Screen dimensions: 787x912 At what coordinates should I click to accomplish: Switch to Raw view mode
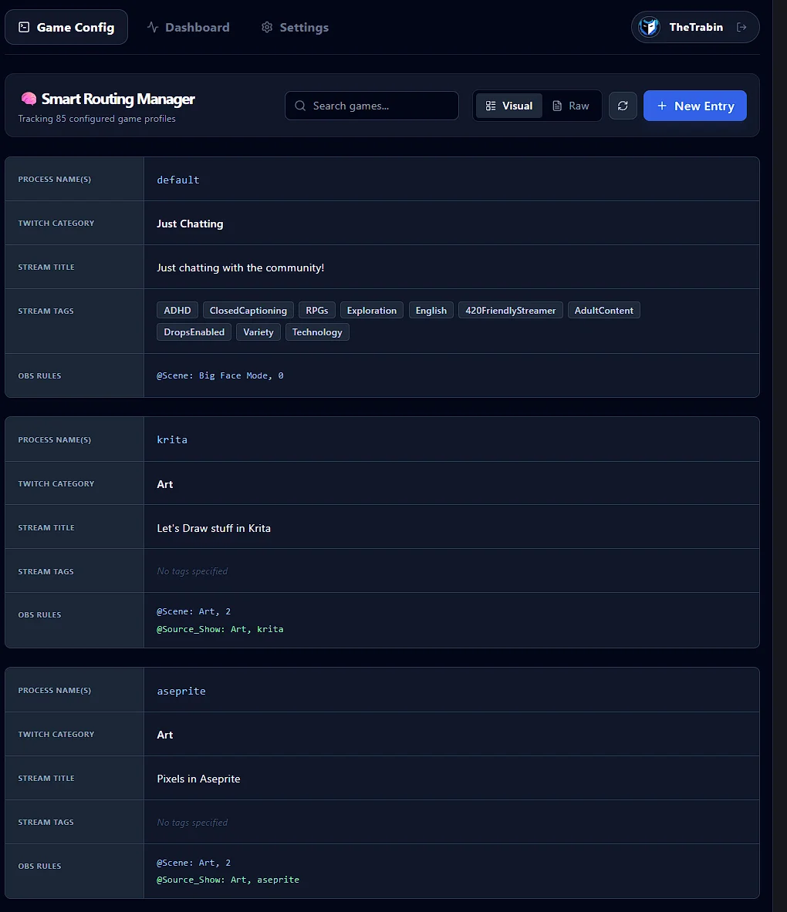click(571, 106)
